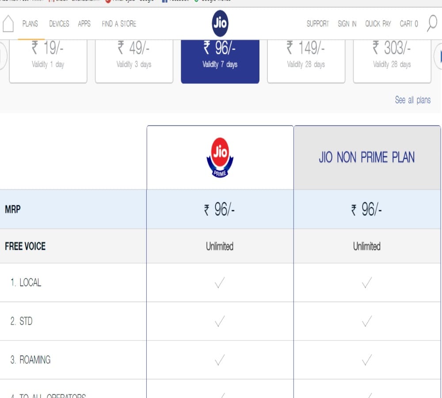Click the MRP row label
This screenshot has height=398, width=442.
point(13,209)
